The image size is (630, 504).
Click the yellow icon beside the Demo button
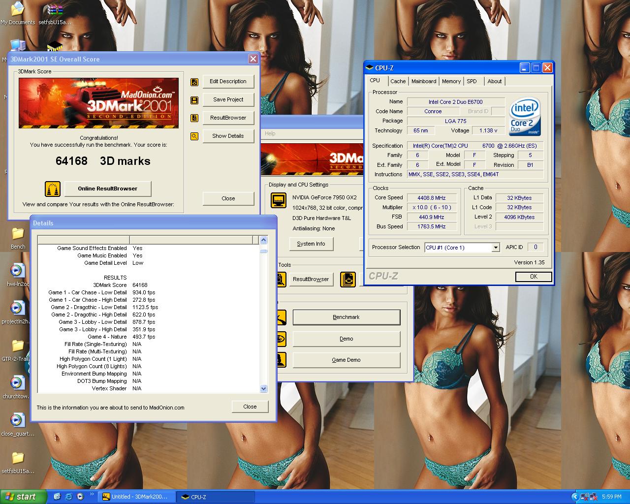[x=281, y=339]
